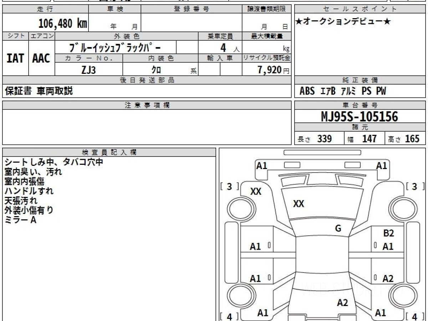428x321 pixels.
Task: Click the B2 damage mark on the diagram
Action: (x=388, y=234)
